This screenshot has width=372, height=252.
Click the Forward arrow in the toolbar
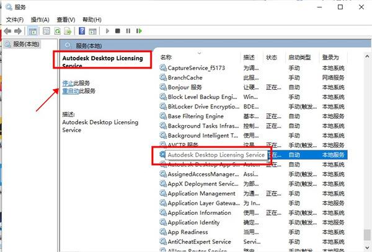pyautogui.click(x=18, y=30)
